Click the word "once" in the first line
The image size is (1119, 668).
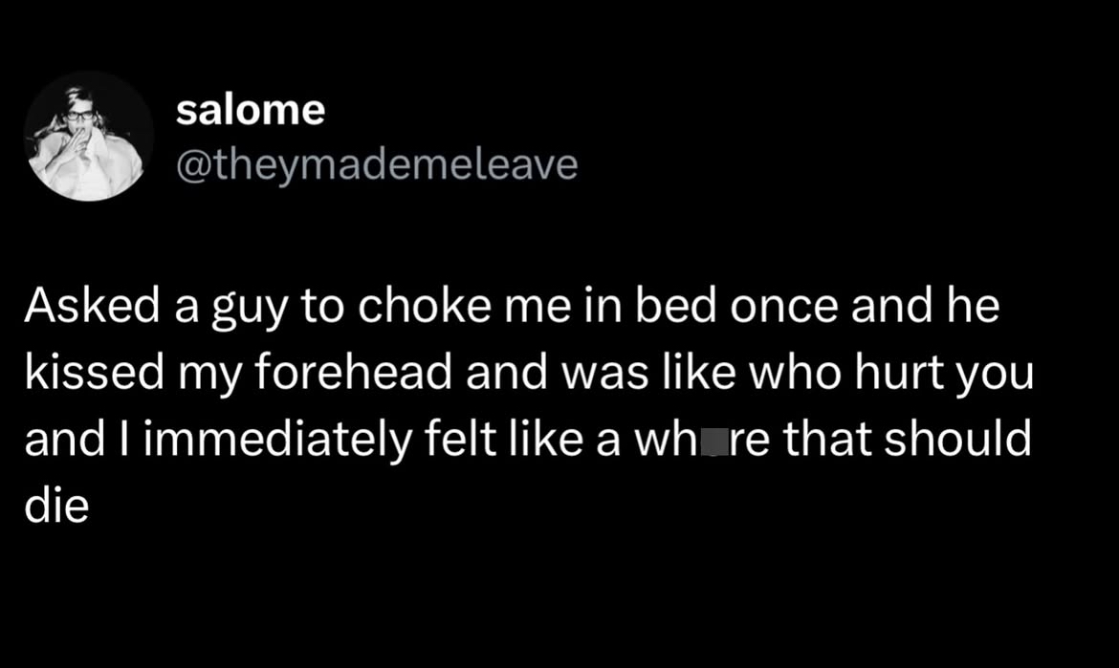(x=783, y=305)
